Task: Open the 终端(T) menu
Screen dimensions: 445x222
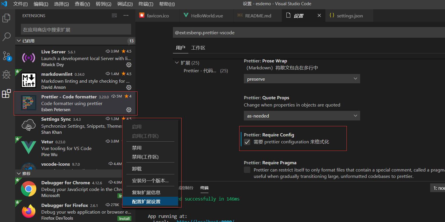Action: [x=146, y=4]
